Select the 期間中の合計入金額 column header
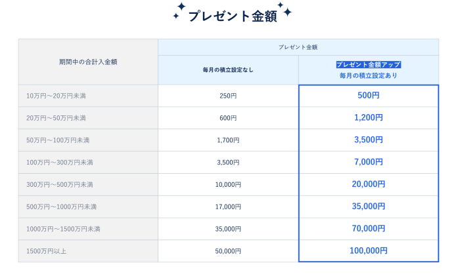This screenshot has width=460, height=278. coord(88,62)
